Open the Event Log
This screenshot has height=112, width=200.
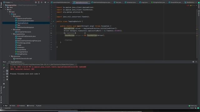tap(192, 106)
